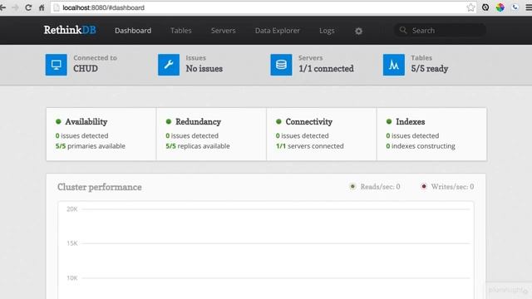Open the Logs page
Viewport: 532px width, 299px height.
point(327,31)
